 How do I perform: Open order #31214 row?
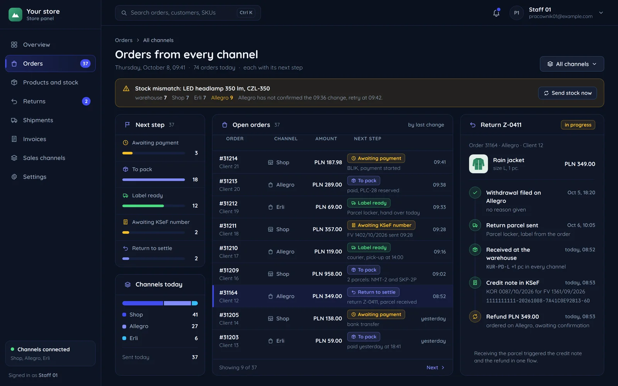pos(333,163)
